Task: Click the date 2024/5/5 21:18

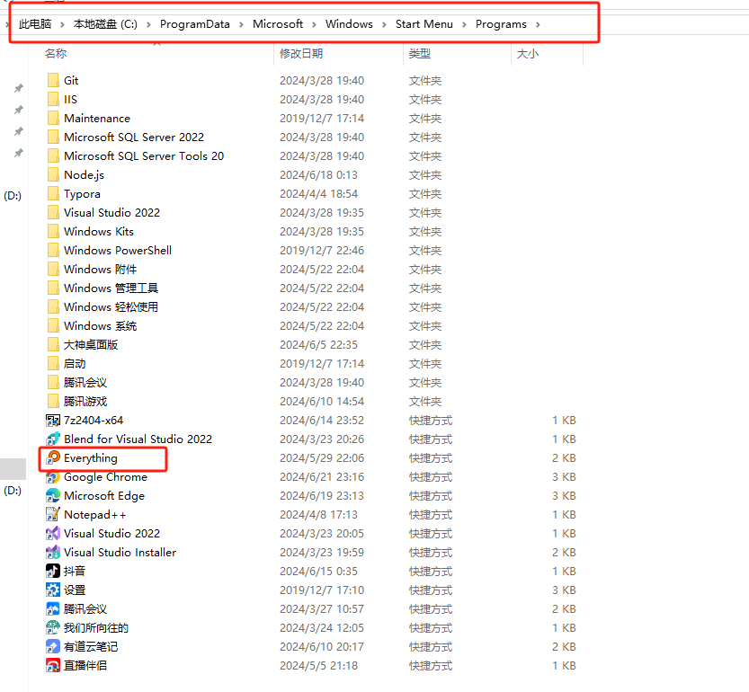Action: point(318,666)
